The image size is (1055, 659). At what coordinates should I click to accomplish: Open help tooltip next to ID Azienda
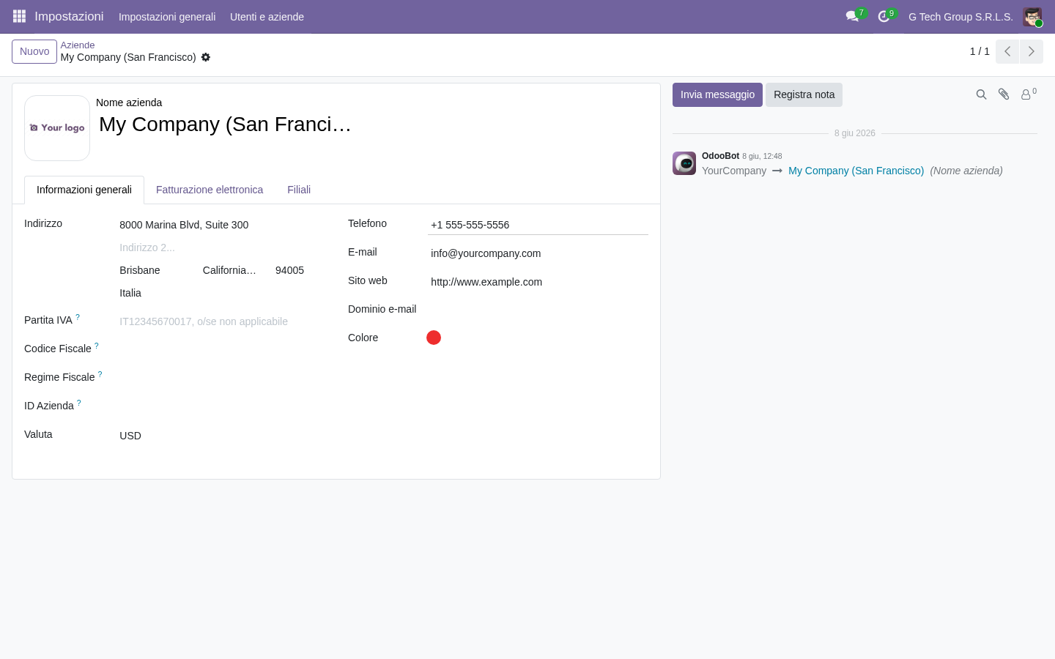point(79,403)
